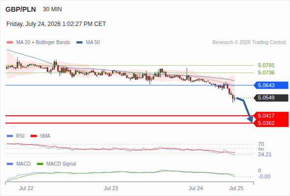Click the red 5.0417 support price tag
This screenshot has width=290, height=196.
[x=271, y=116]
